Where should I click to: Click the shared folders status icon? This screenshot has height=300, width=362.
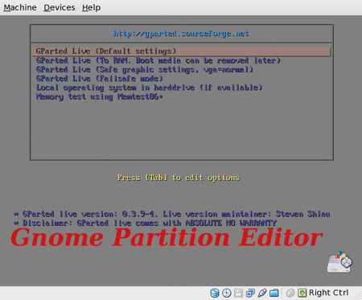pos(274,293)
